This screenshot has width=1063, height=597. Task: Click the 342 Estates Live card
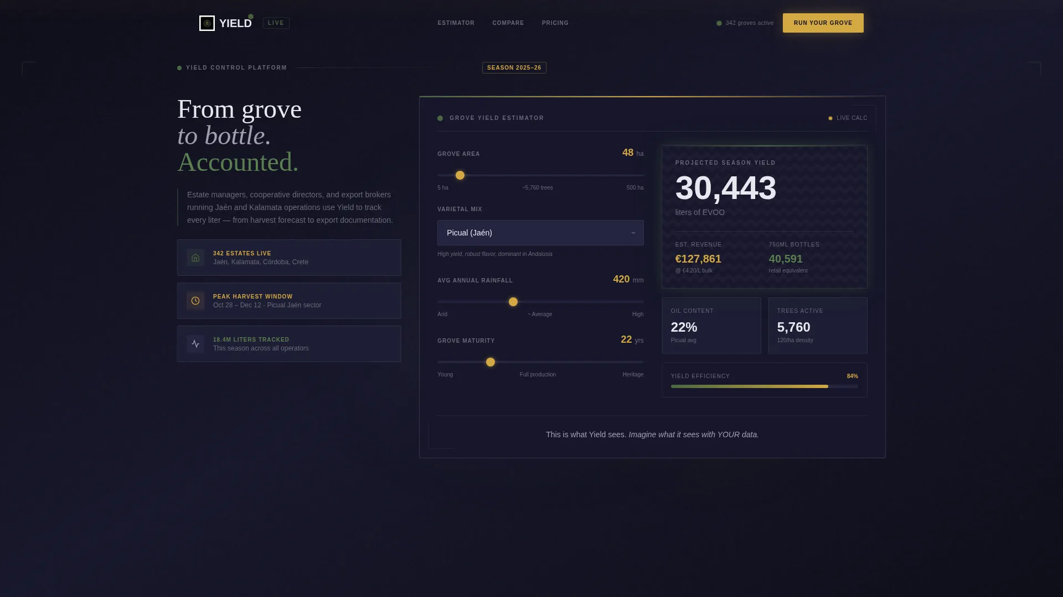point(289,258)
